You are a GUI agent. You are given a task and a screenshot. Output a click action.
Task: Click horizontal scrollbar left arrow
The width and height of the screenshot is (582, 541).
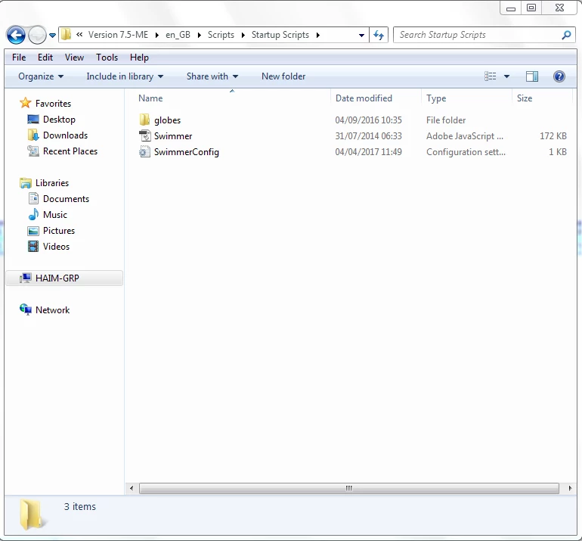(132, 488)
